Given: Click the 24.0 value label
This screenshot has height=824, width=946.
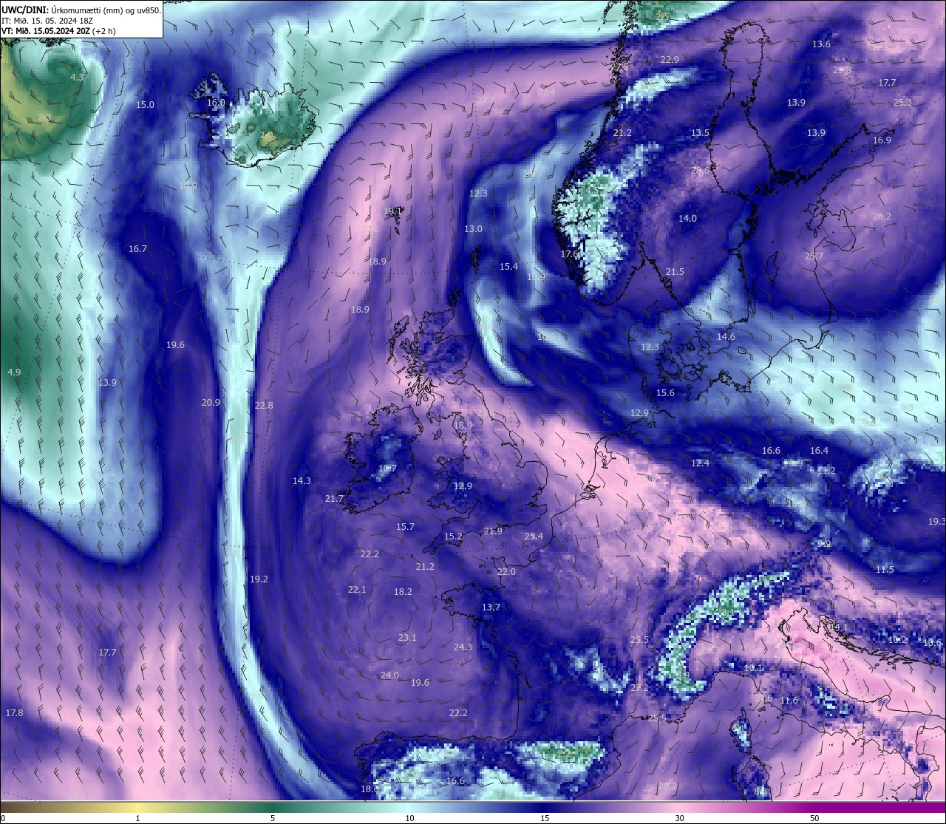Looking at the screenshot, I should click(x=389, y=675).
